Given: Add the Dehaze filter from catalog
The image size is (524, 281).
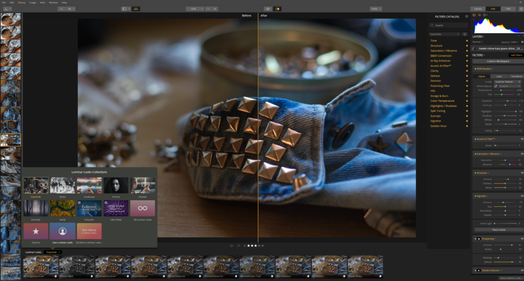Looking at the screenshot, I should [x=435, y=76].
